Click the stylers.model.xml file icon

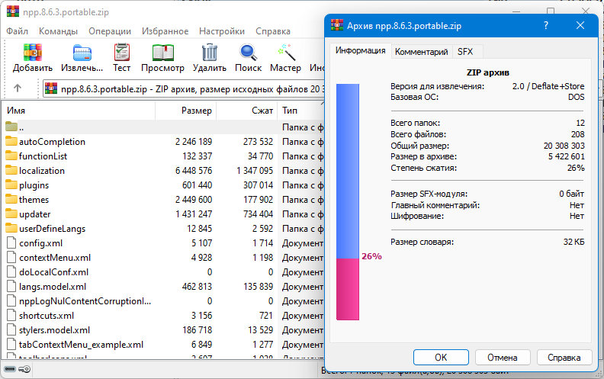[12, 330]
